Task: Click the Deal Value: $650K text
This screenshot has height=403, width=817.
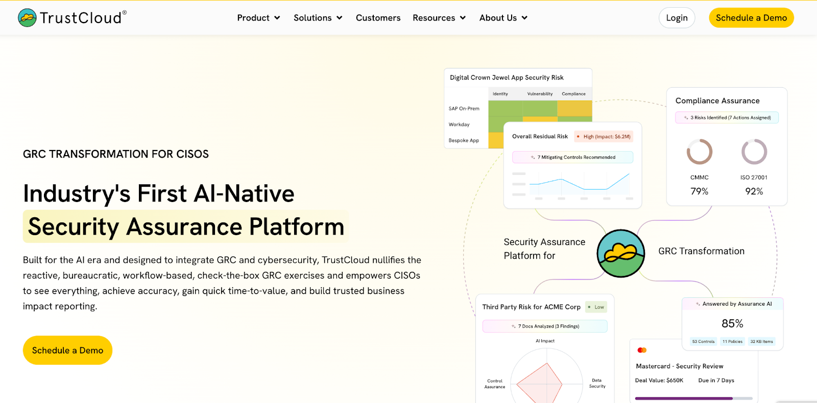Action: tap(659, 381)
